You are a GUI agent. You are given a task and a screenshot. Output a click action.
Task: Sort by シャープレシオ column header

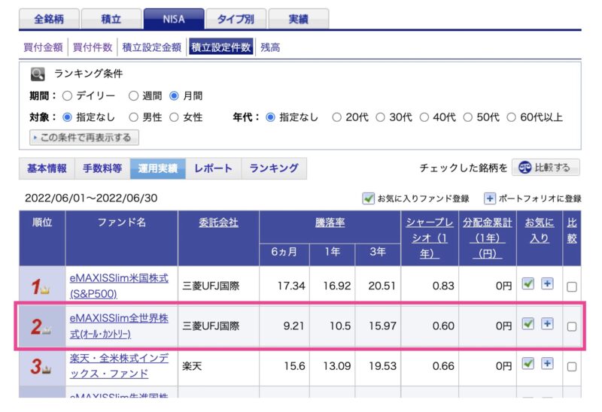click(430, 238)
